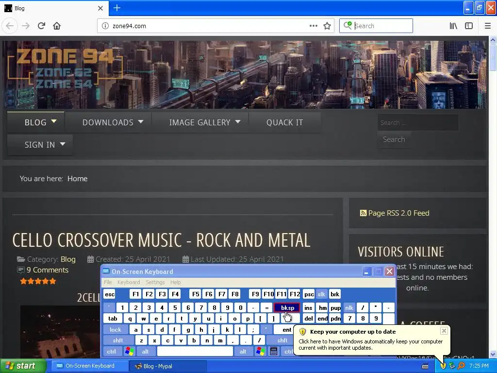This screenshot has height=373, width=497.
Task: Toggle the left alt key
Action: click(x=145, y=351)
